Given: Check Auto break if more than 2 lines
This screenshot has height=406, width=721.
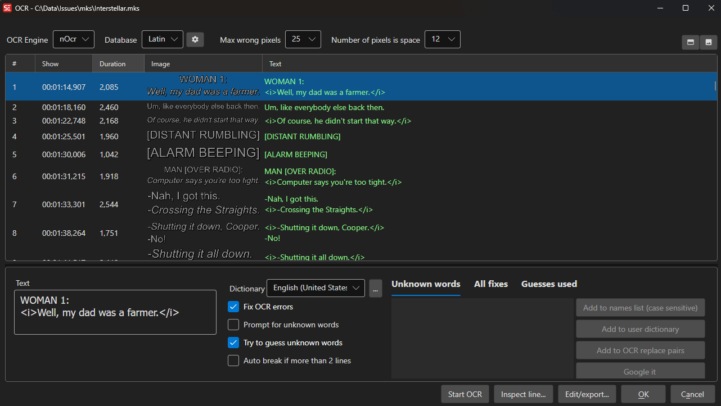Looking at the screenshot, I should click(233, 361).
